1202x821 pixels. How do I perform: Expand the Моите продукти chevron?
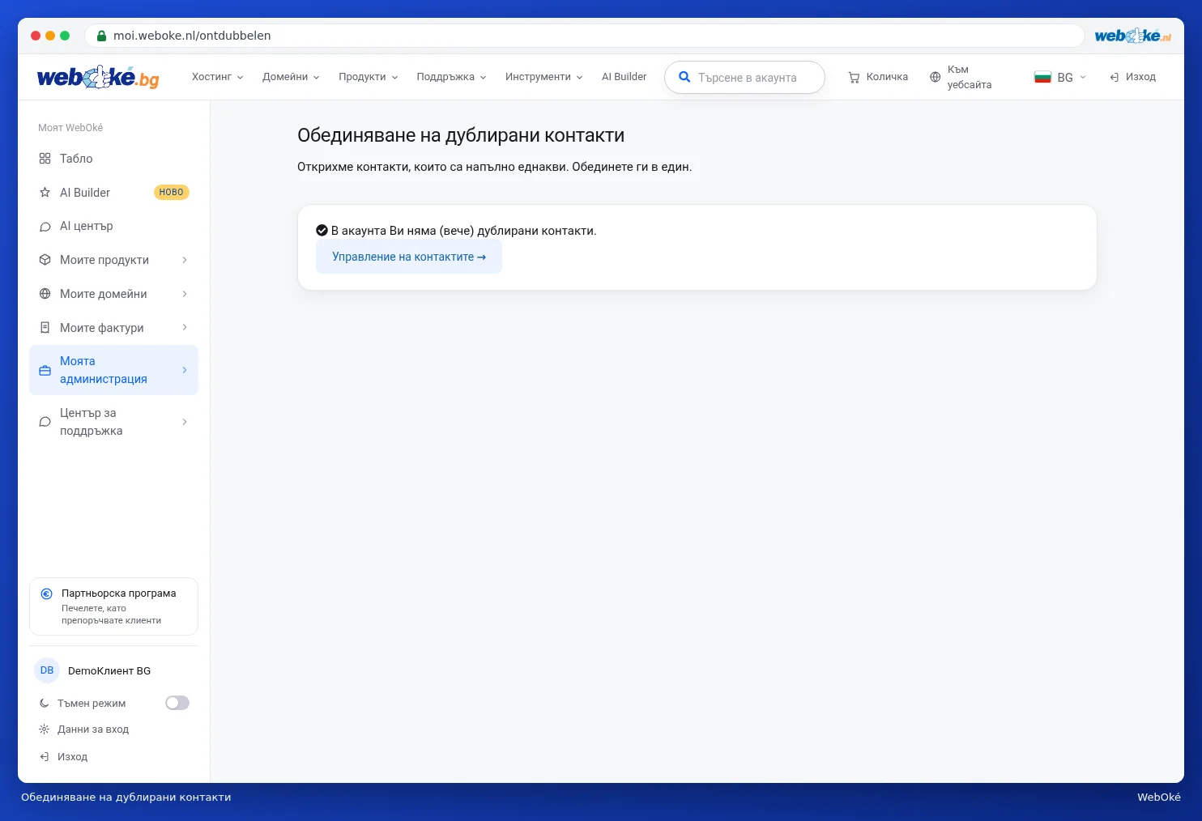click(185, 260)
